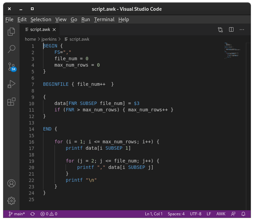This screenshot has width=254, height=221.
Task: Open the Terminal menu
Action: click(x=104, y=20)
